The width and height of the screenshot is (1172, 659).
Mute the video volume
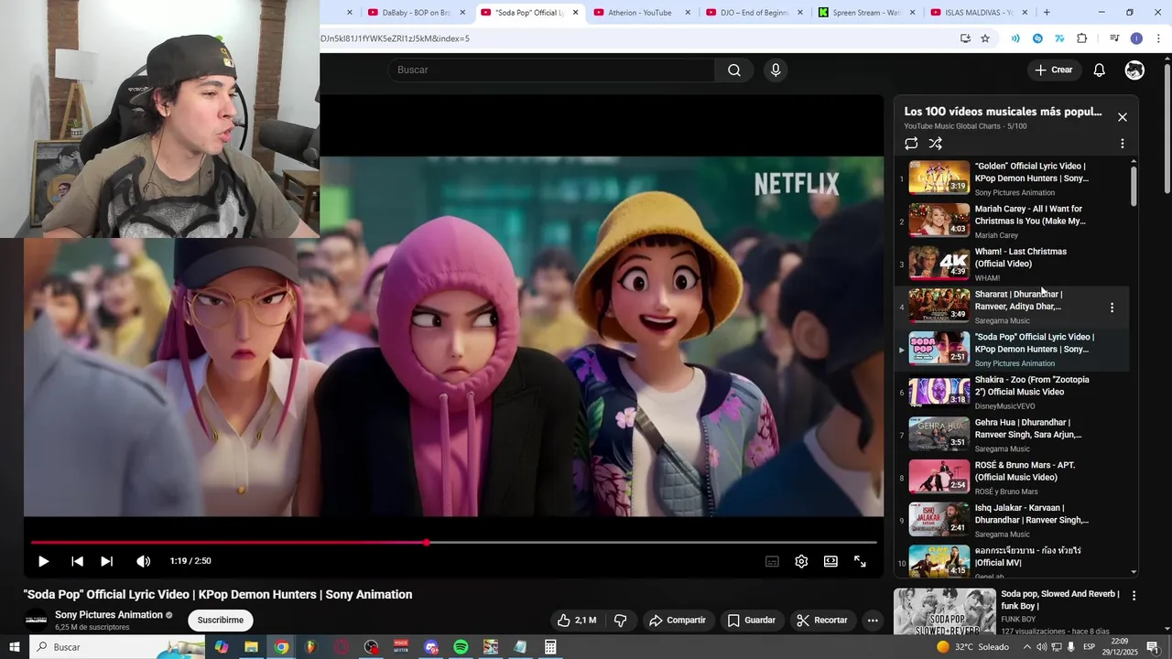pyautogui.click(x=144, y=561)
